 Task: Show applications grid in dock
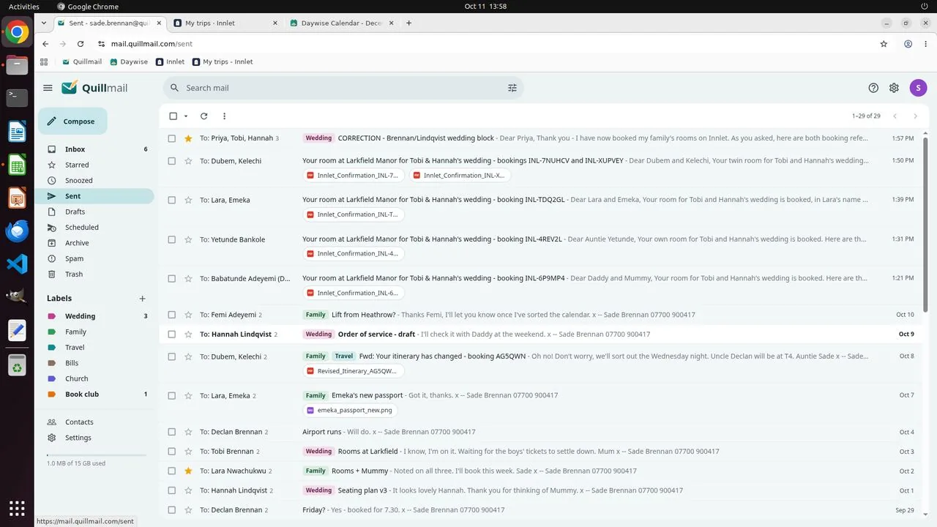(17, 508)
